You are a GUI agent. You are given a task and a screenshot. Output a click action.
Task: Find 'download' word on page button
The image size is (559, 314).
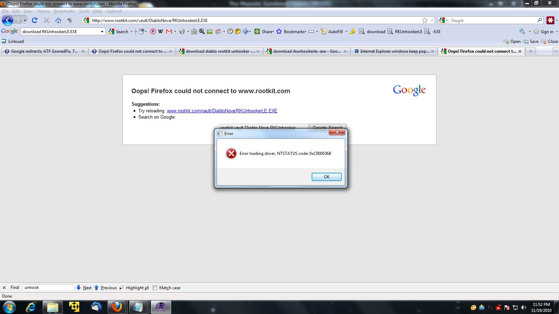(372, 31)
